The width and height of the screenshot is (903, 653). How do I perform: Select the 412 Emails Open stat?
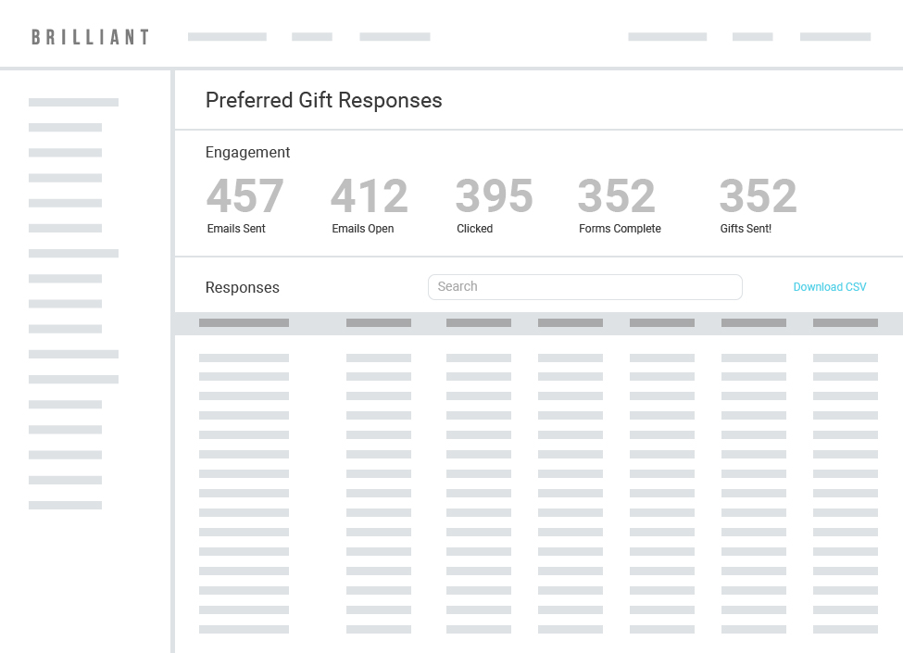pos(370,205)
